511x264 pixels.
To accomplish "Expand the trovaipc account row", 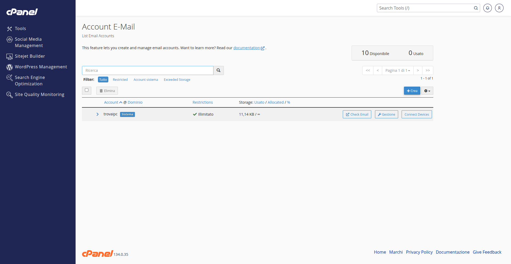I will [97, 114].
